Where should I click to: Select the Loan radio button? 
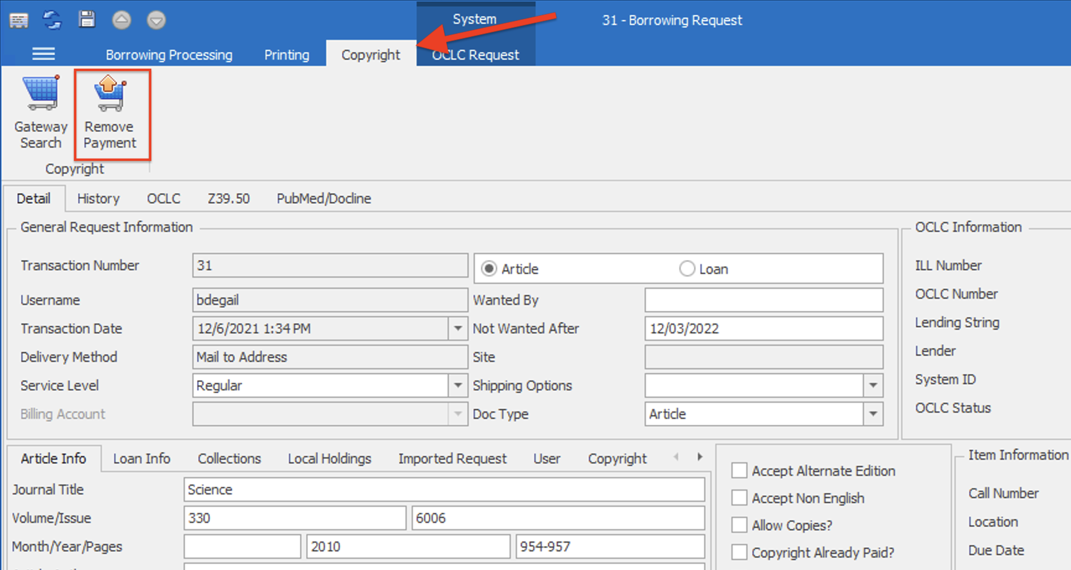coord(687,268)
